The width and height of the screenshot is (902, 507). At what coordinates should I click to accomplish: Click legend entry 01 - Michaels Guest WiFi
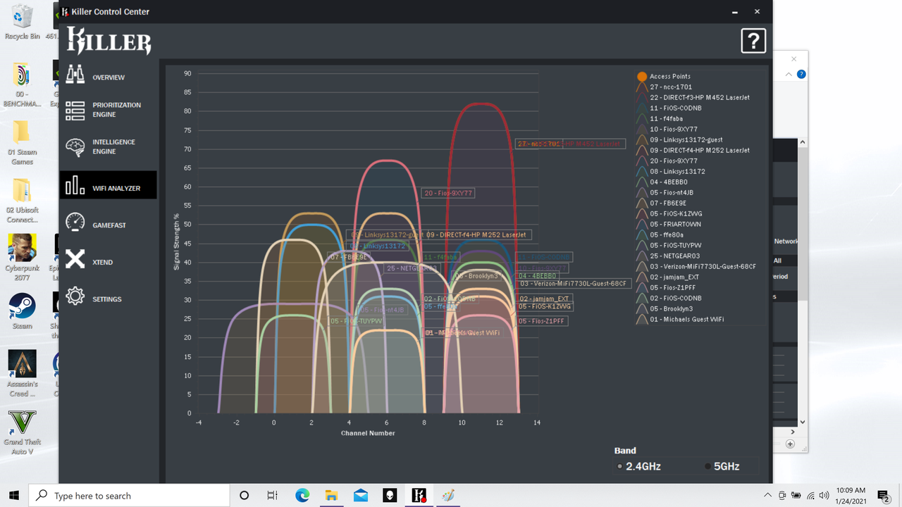[686, 320]
